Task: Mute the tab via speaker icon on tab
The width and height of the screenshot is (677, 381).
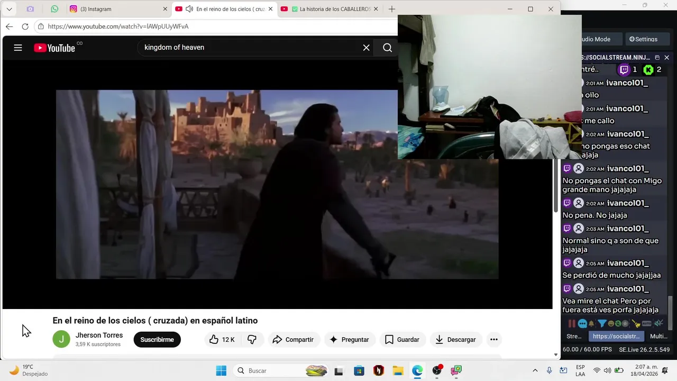Action: click(x=189, y=9)
